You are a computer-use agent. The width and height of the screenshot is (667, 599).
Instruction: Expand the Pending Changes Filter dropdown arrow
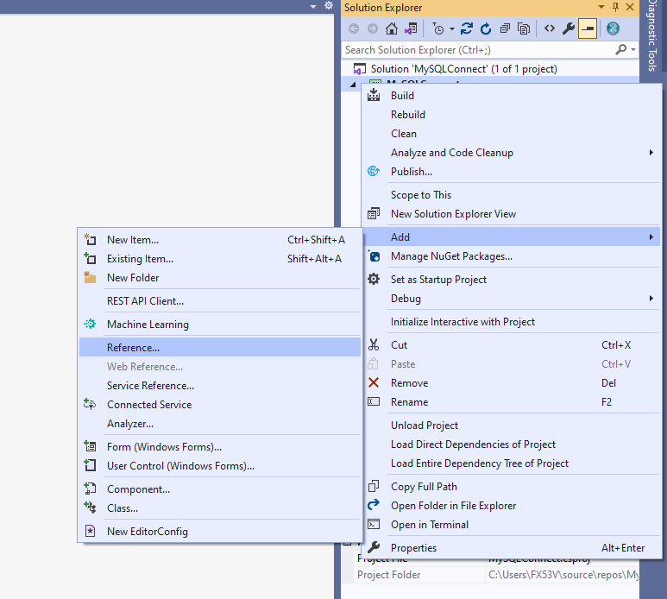click(452, 29)
